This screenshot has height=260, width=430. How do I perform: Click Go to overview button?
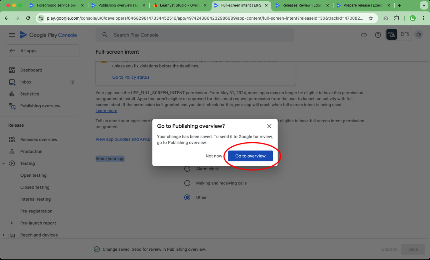[x=250, y=156]
